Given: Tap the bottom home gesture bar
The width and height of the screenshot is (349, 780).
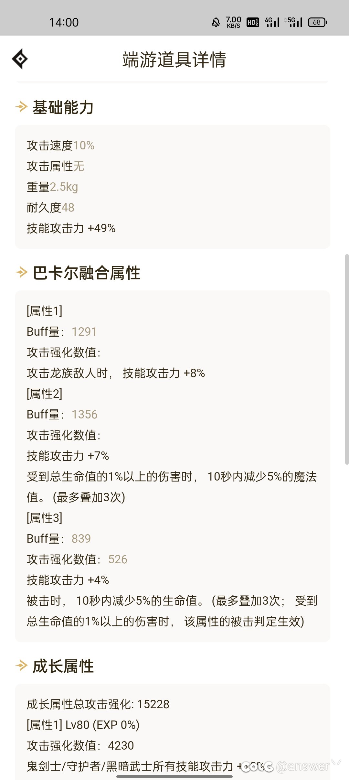Looking at the screenshot, I should 174,776.
